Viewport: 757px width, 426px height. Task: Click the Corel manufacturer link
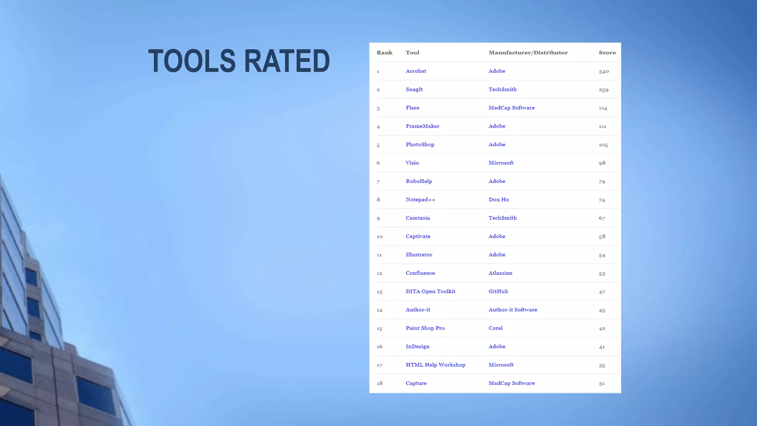point(495,328)
